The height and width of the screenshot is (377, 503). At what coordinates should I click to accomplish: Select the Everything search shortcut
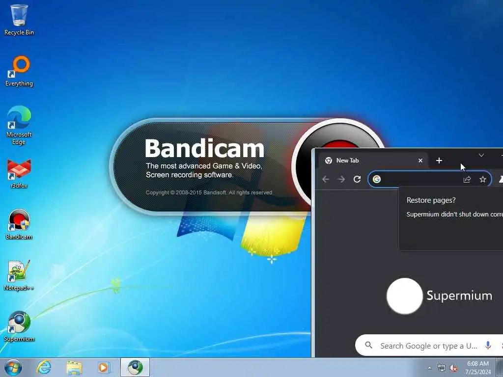point(19,71)
